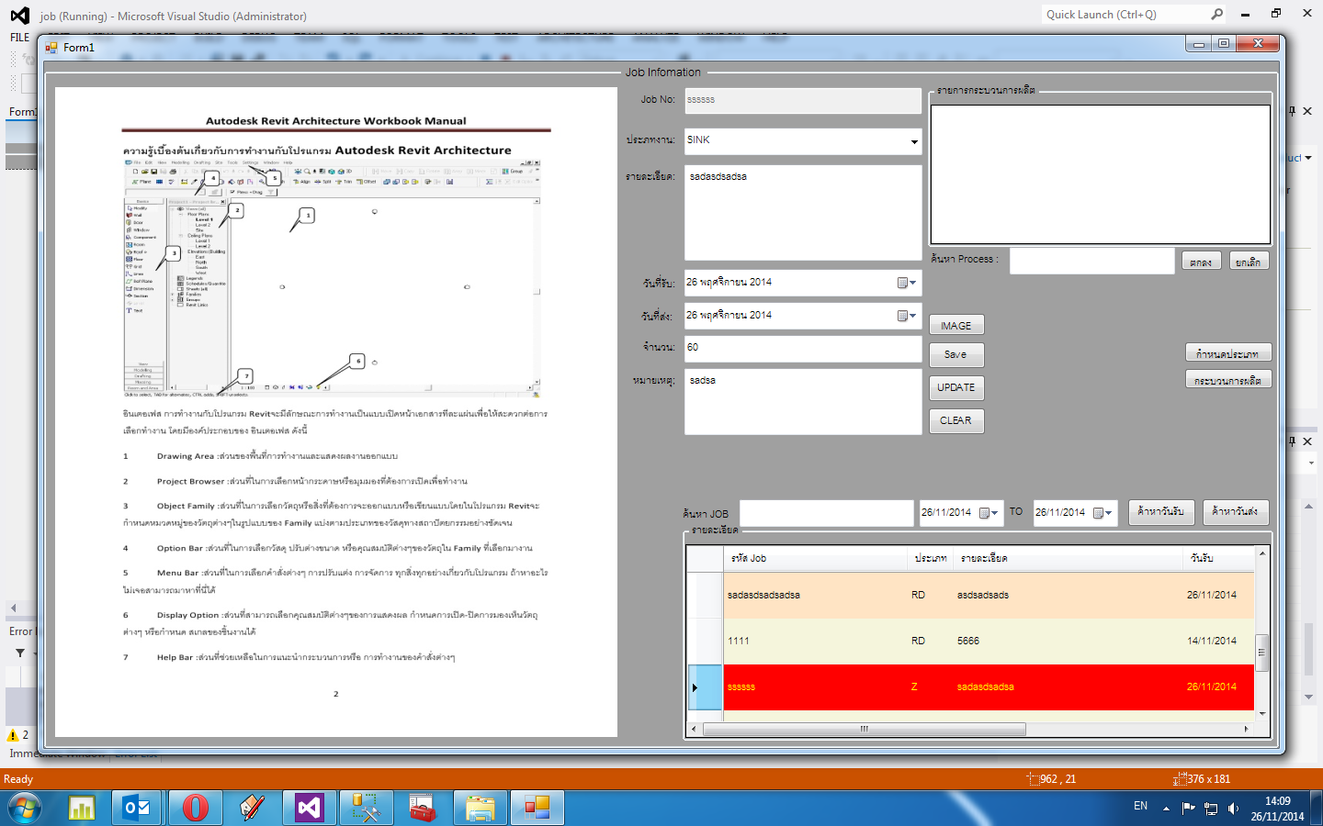Click the CLEAR button

[x=956, y=420]
